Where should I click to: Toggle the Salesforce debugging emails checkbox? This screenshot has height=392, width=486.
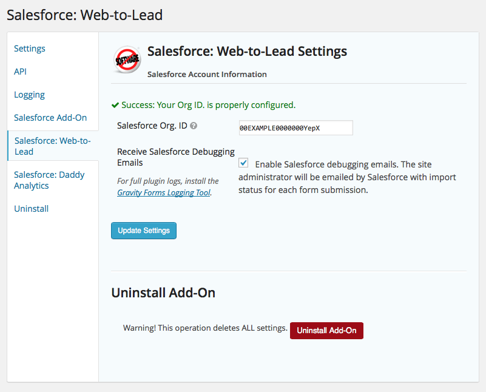click(243, 163)
